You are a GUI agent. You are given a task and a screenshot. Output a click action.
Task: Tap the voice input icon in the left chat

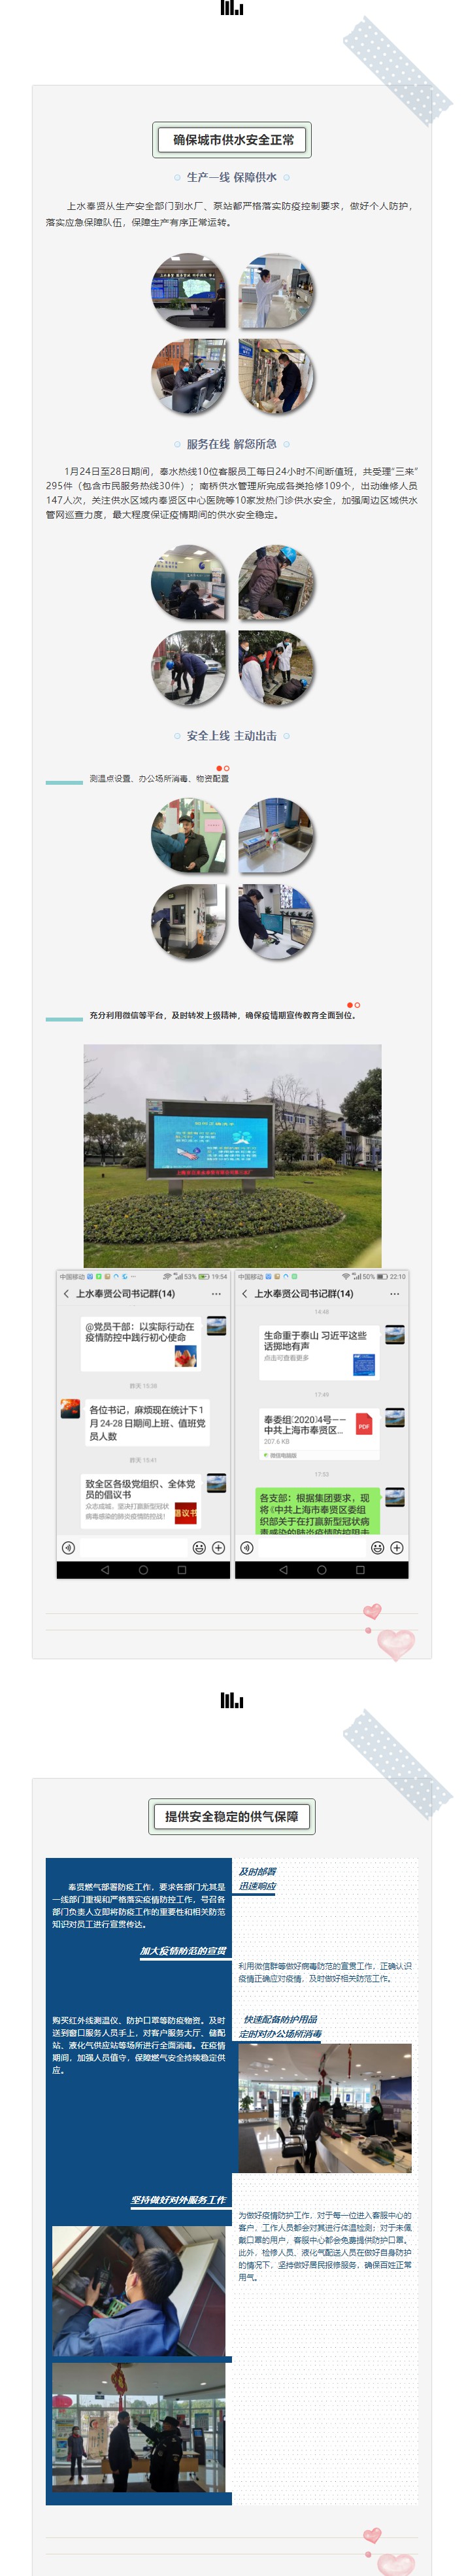(68, 1547)
